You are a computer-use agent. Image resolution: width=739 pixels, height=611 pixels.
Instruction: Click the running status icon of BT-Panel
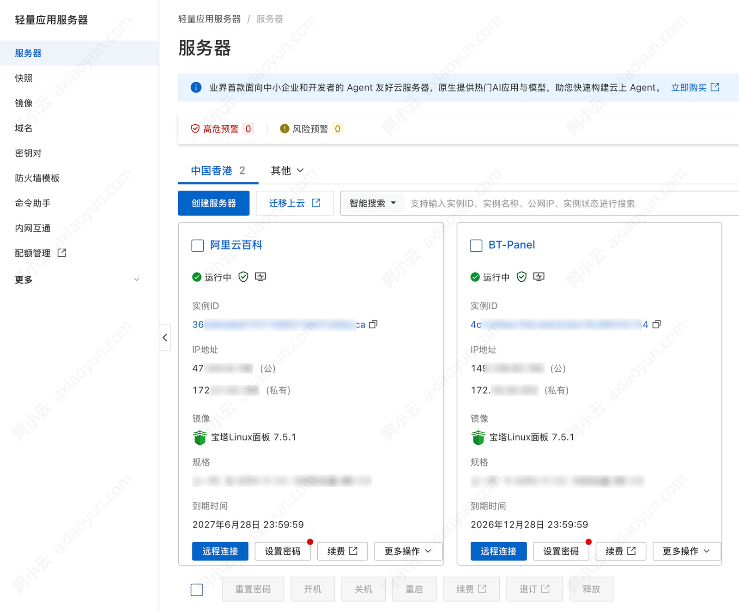click(475, 277)
